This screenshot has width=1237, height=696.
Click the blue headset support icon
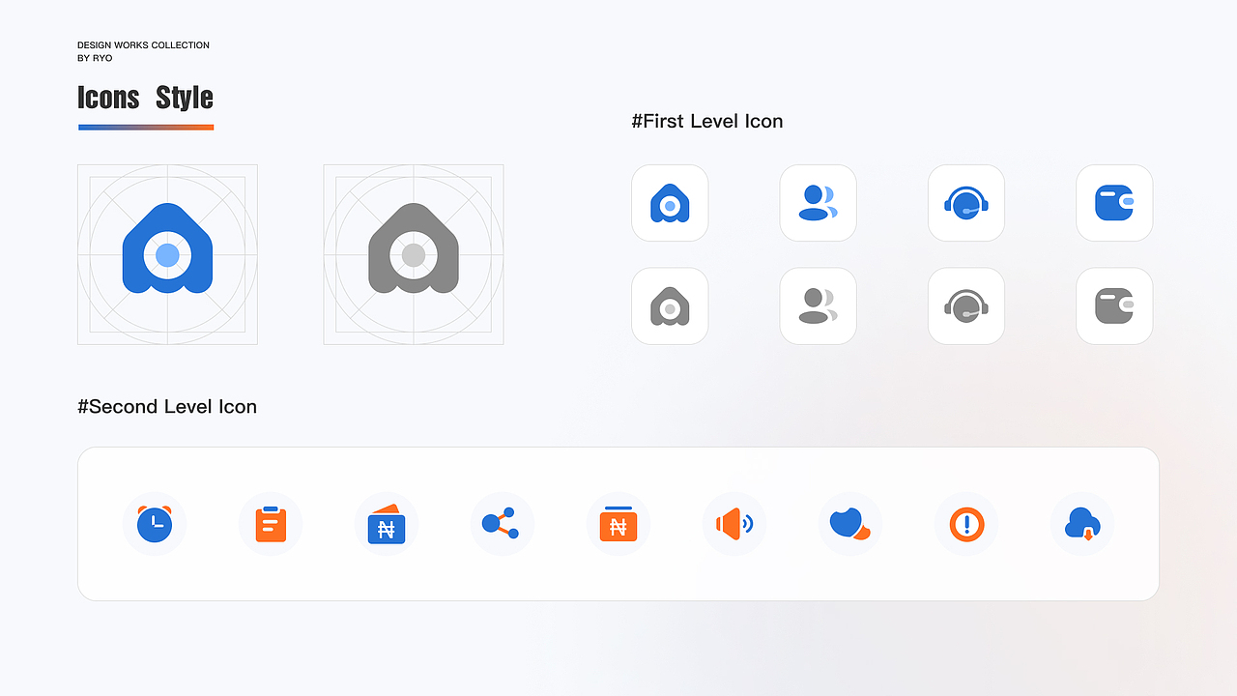point(966,203)
